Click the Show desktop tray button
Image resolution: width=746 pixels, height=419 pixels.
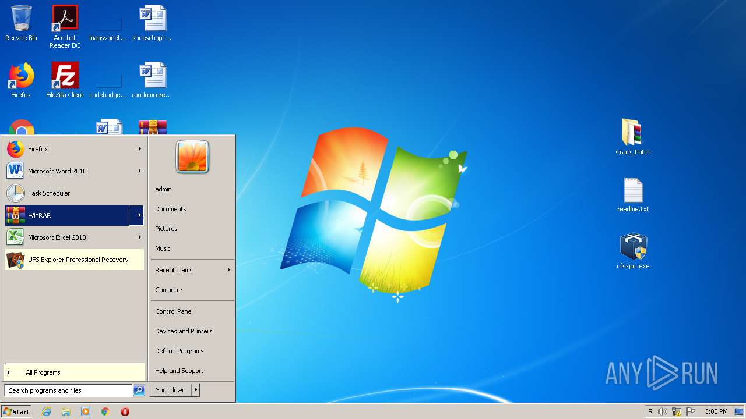click(x=739, y=411)
